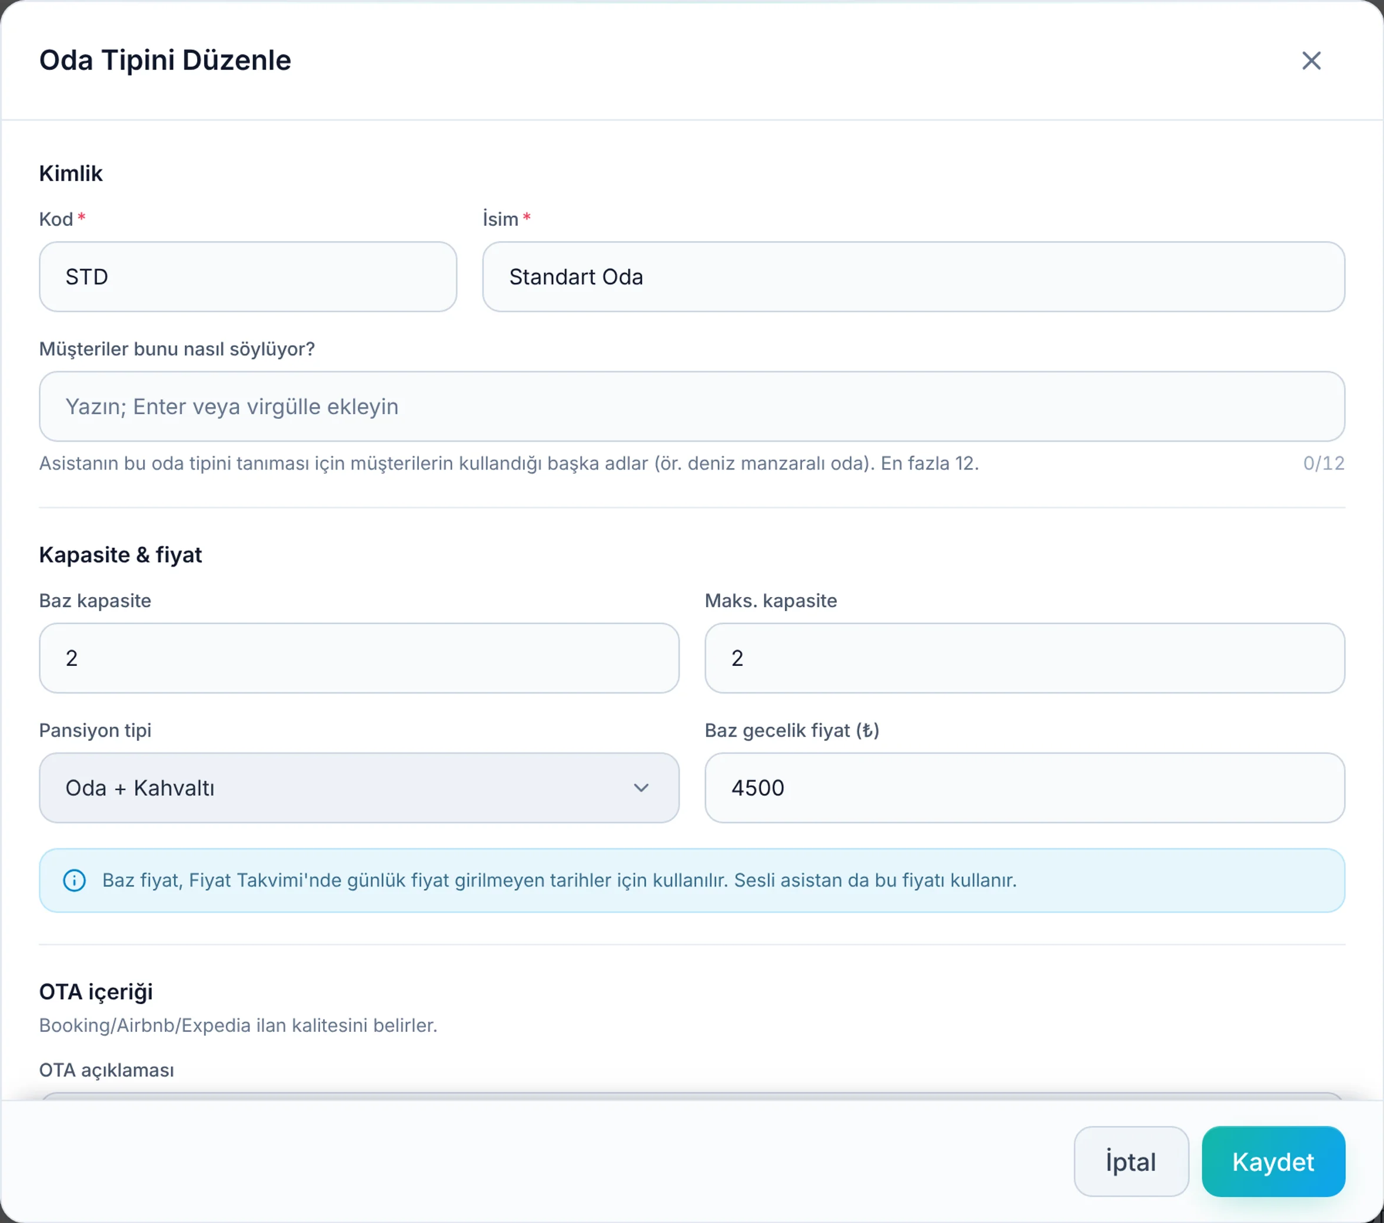The image size is (1384, 1223).
Task: Select the İsim field with Standart Oda
Action: (913, 277)
